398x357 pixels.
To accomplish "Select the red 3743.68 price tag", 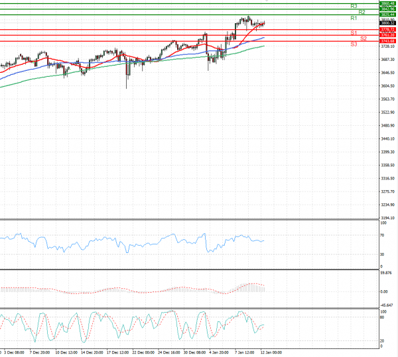I will pos(387,41).
